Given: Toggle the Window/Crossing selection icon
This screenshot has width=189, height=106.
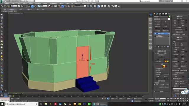Looking at the screenshot, I should (29, 6).
